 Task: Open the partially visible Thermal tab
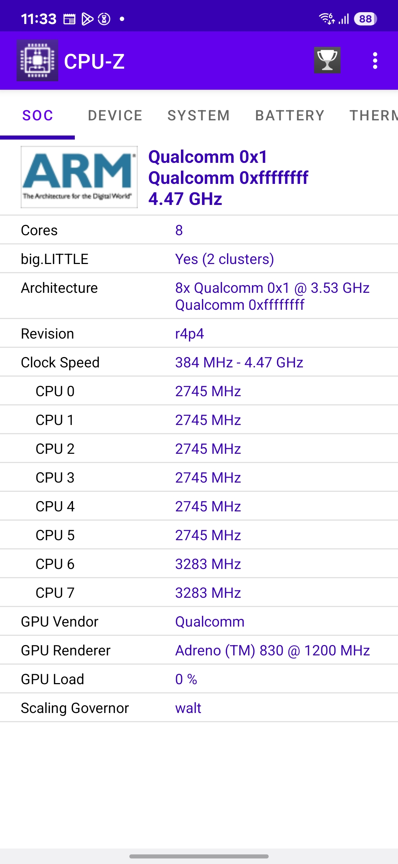click(373, 116)
